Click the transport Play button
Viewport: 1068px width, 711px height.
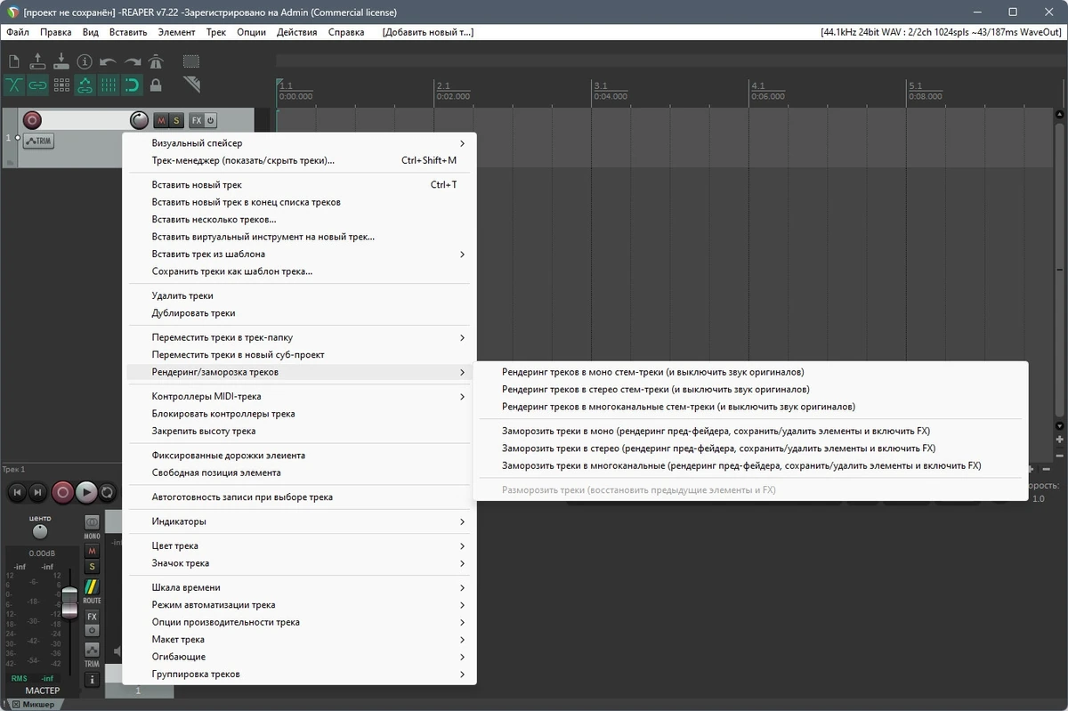coord(85,491)
